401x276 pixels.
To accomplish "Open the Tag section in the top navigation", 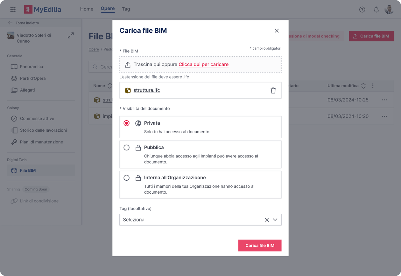I will (x=126, y=9).
